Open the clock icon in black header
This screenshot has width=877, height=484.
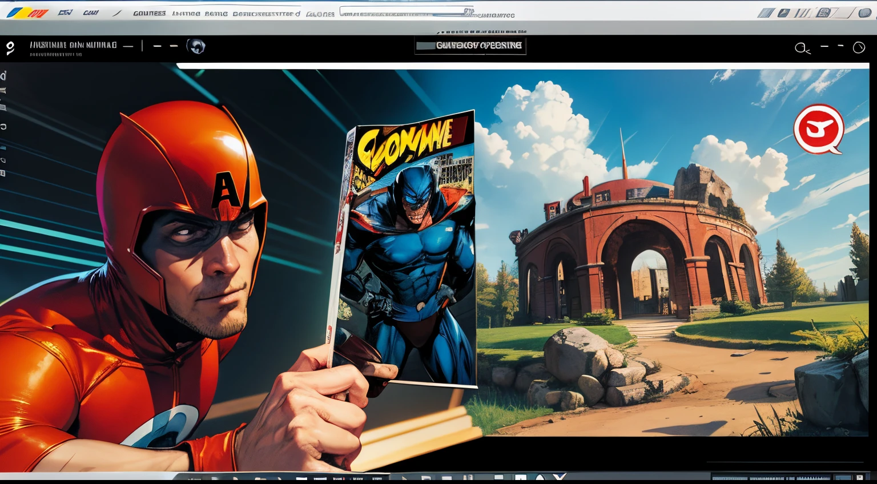pyautogui.click(x=859, y=48)
